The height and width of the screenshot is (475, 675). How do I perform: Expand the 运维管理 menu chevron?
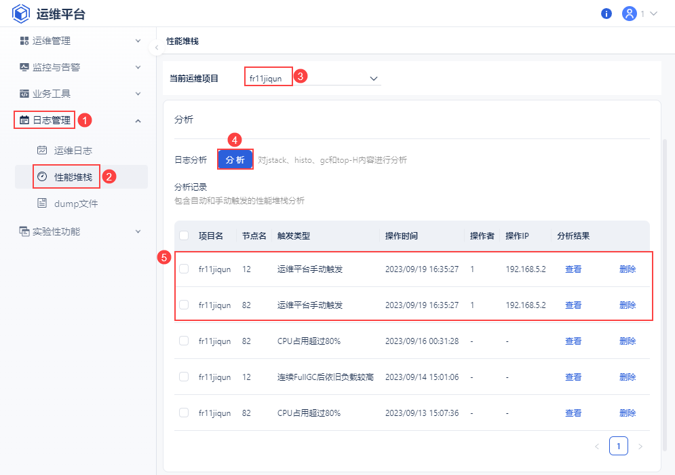tap(138, 41)
